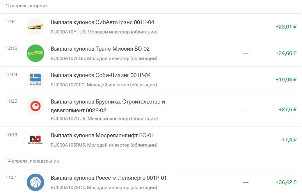Click the +24,66 ₽ amount

pyautogui.click(x=286, y=53)
